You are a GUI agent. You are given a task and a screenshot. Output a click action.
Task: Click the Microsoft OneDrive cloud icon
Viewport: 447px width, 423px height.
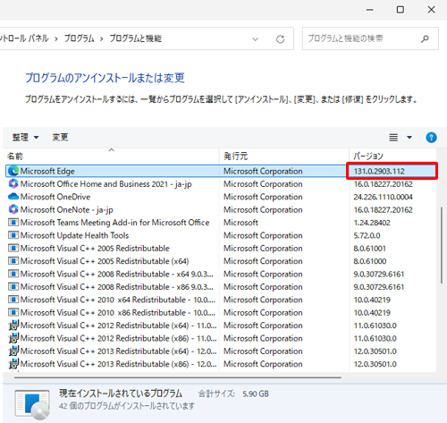(x=13, y=197)
